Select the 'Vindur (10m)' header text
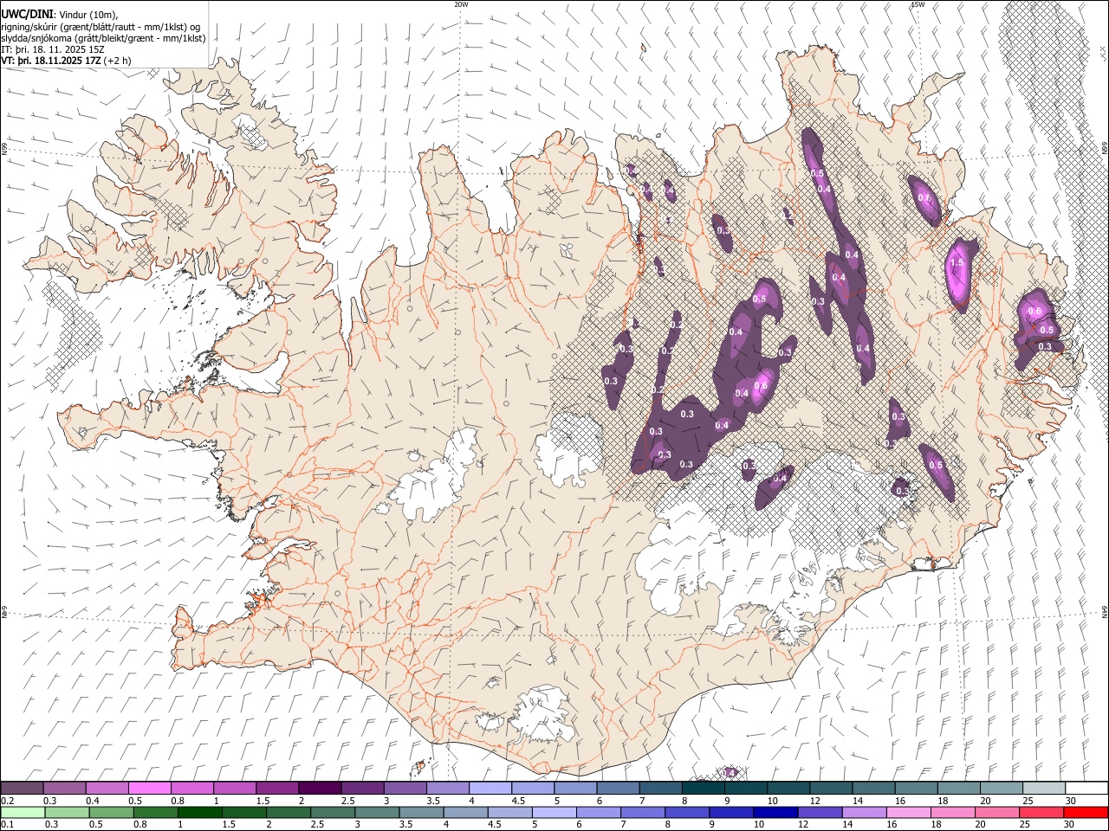Screen dimensions: 1109x831 [x=88, y=15]
